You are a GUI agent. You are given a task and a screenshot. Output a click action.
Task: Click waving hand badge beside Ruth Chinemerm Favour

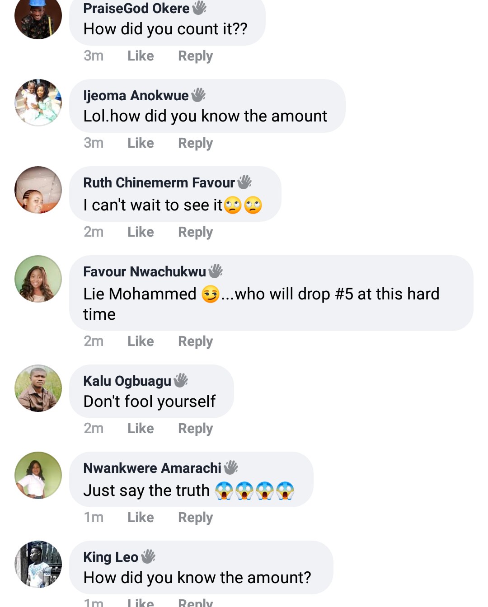click(244, 182)
